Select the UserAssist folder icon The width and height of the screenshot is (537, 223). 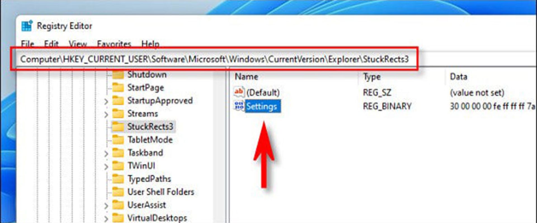pyautogui.click(x=118, y=205)
